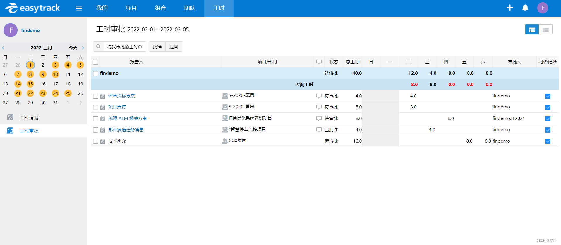This screenshot has height=245, width=561.
Task: Open the notification bell
Action: (525, 8)
